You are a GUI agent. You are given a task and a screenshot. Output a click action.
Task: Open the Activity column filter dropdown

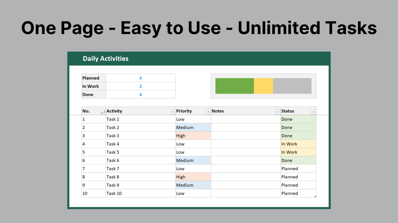click(x=172, y=112)
